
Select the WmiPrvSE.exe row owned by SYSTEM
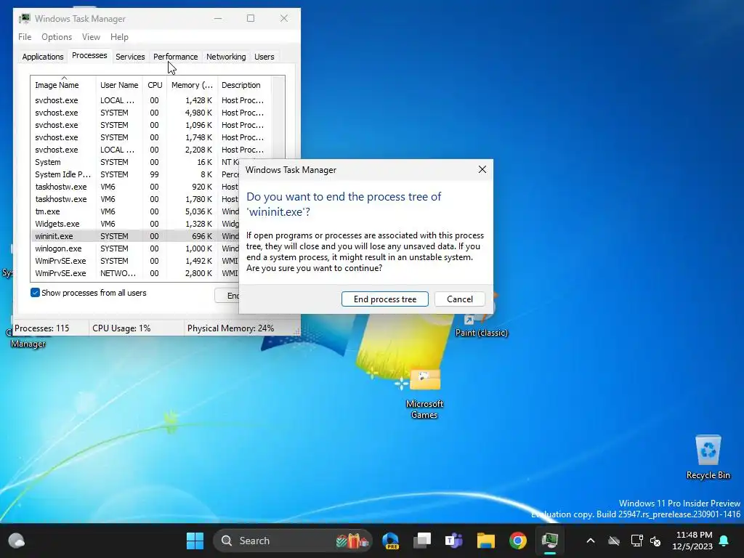tap(134, 261)
